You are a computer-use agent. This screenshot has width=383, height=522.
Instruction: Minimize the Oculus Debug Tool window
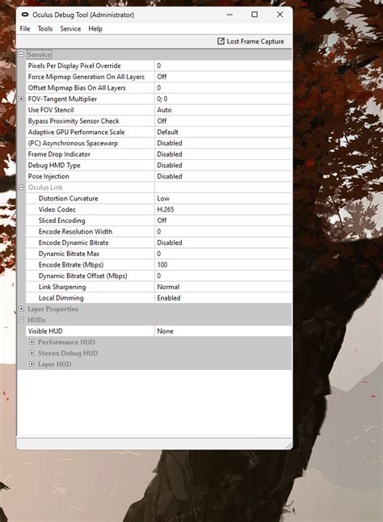(229, 15)
